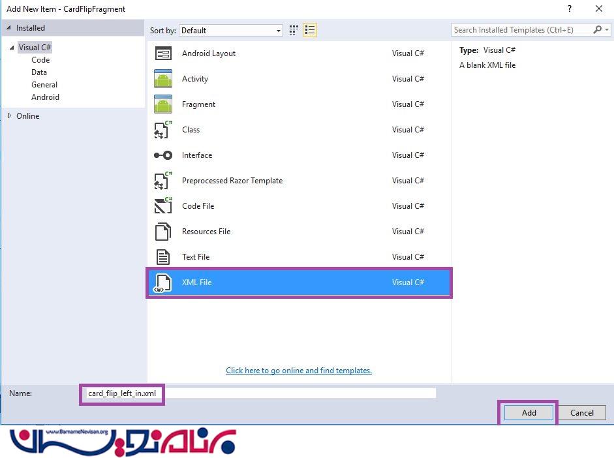
Task: Click the Activity template Android icon
Action: click(x=163, y=79)
